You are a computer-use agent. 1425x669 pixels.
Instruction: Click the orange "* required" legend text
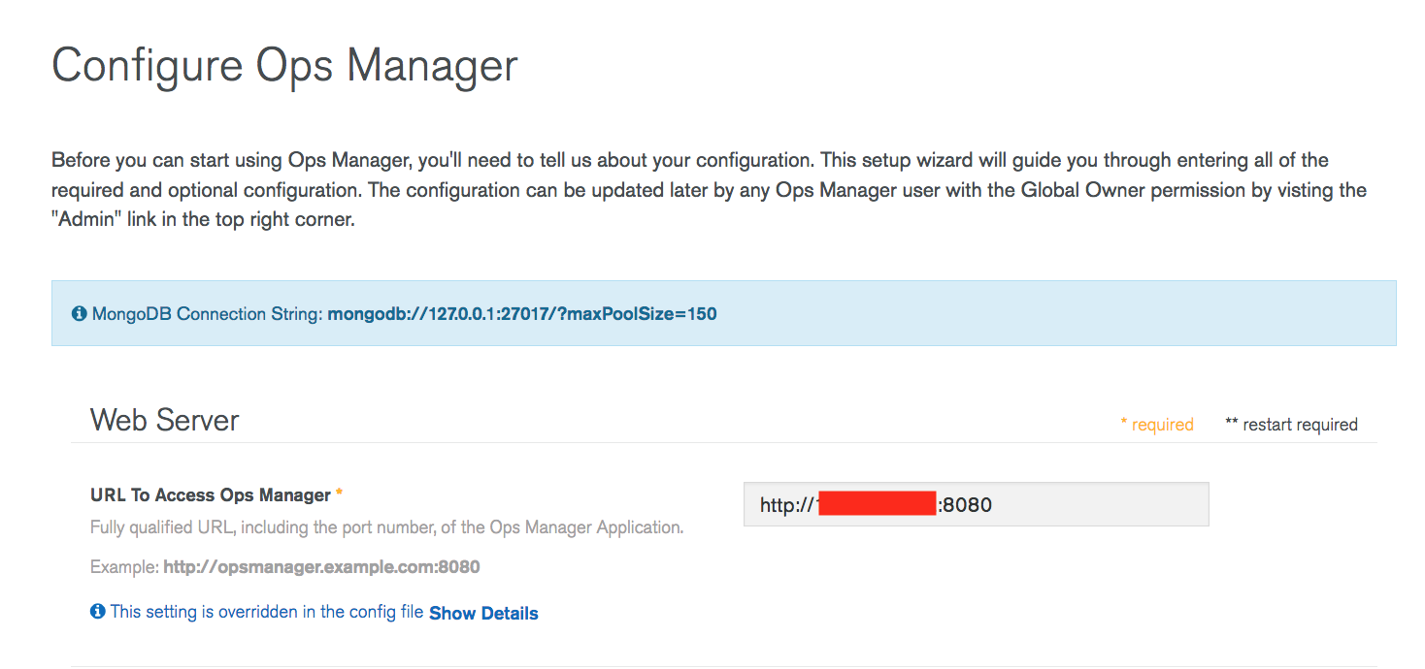tap(1157, 425)
